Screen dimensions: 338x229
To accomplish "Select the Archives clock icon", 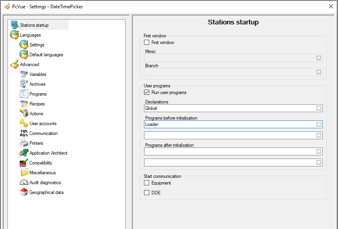I will point(24,84).
